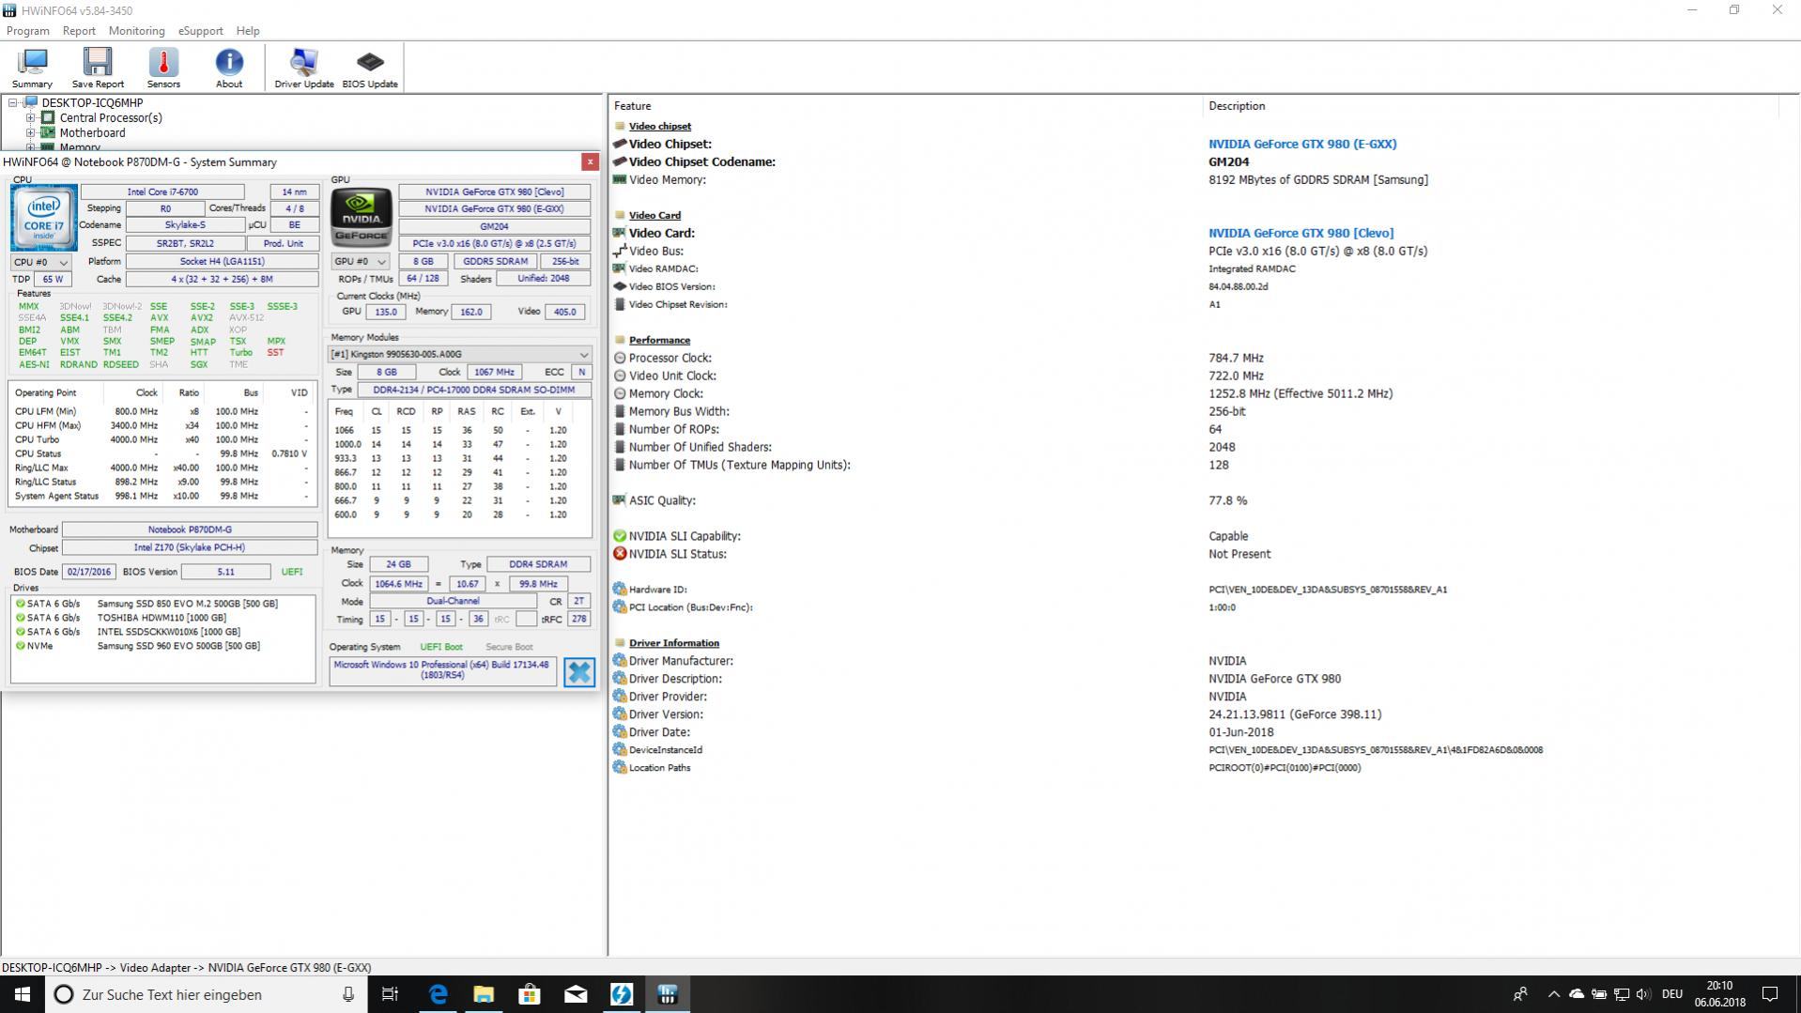Image resolution: width=1801 pixels, height=1013 pixels.
Task: Open Task View on taskbar
Action: (390, 994)
